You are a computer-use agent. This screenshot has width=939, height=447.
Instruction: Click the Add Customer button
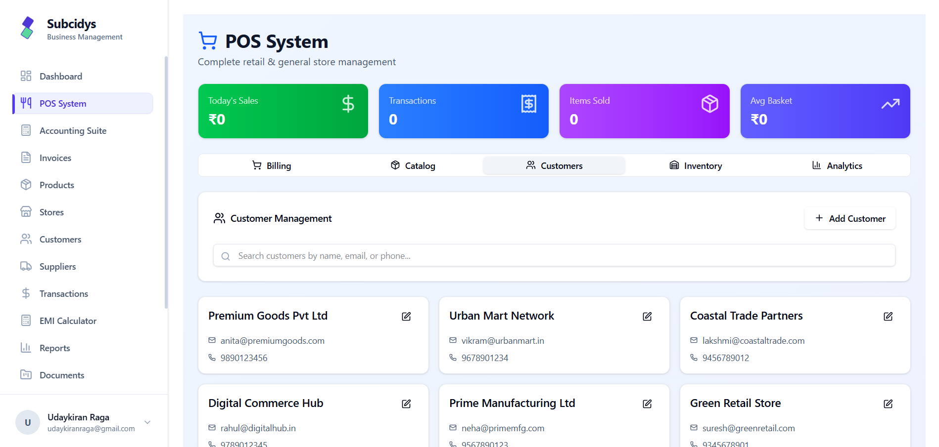[x=850, y=218]
